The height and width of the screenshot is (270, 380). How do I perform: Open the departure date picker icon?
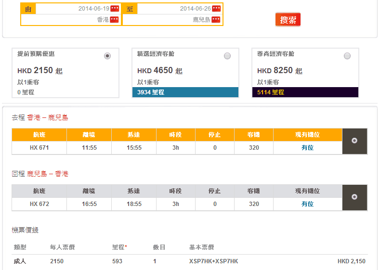(x=114, y=9)
